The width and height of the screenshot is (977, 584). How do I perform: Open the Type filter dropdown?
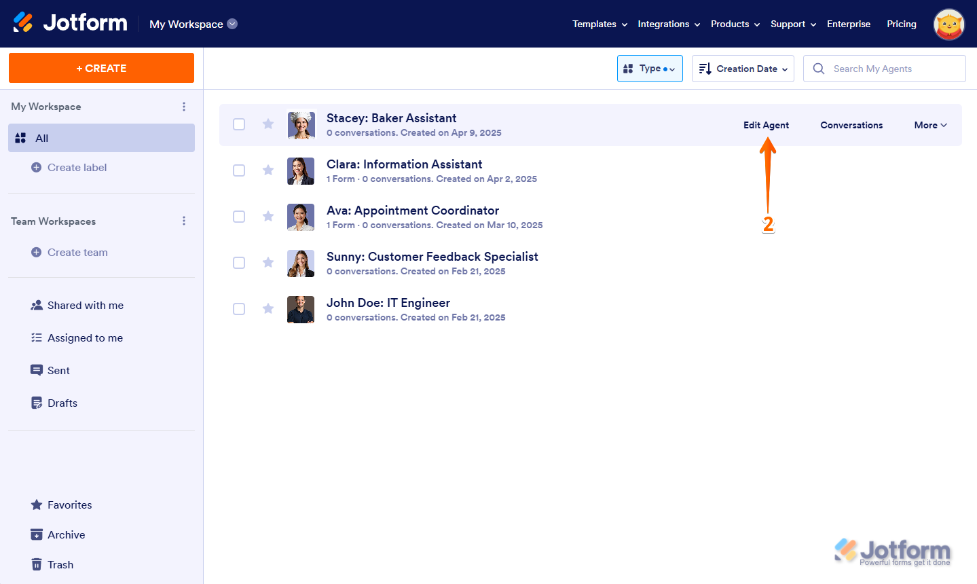pos(650,69)
